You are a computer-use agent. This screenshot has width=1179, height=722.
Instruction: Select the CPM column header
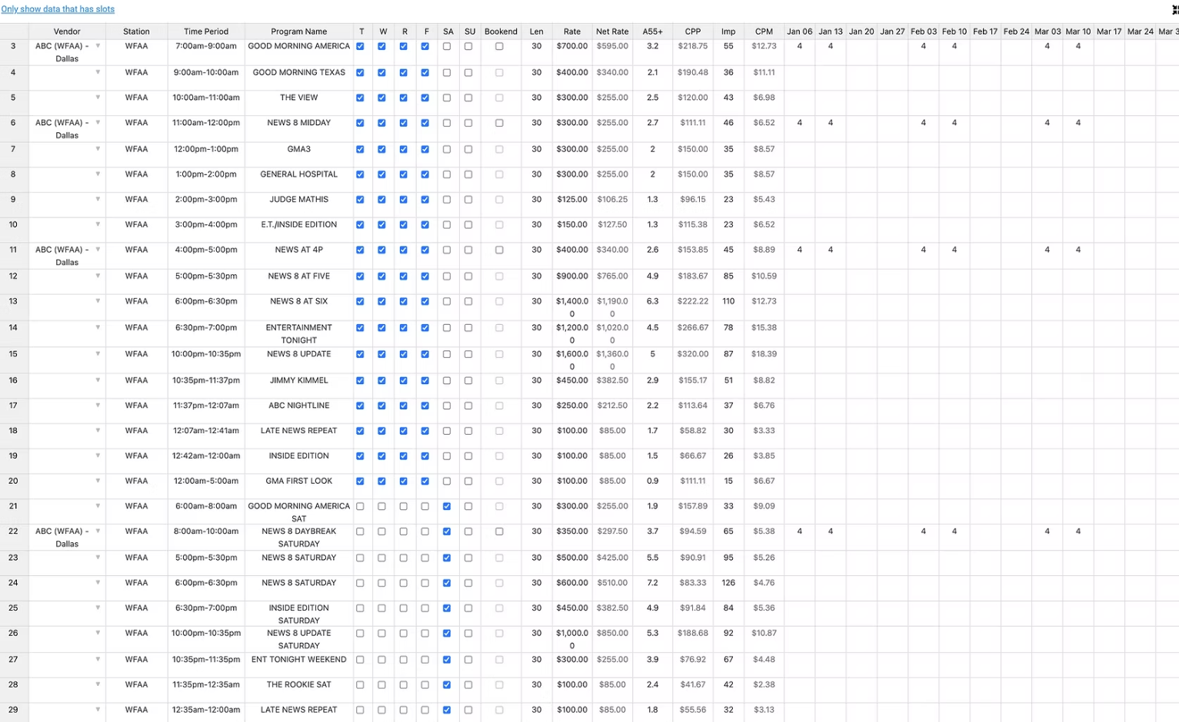764,31
